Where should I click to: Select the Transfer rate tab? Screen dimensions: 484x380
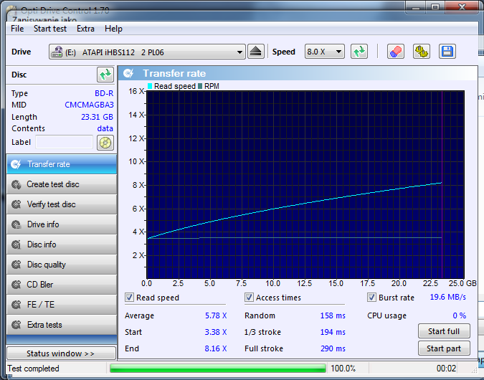62,164
